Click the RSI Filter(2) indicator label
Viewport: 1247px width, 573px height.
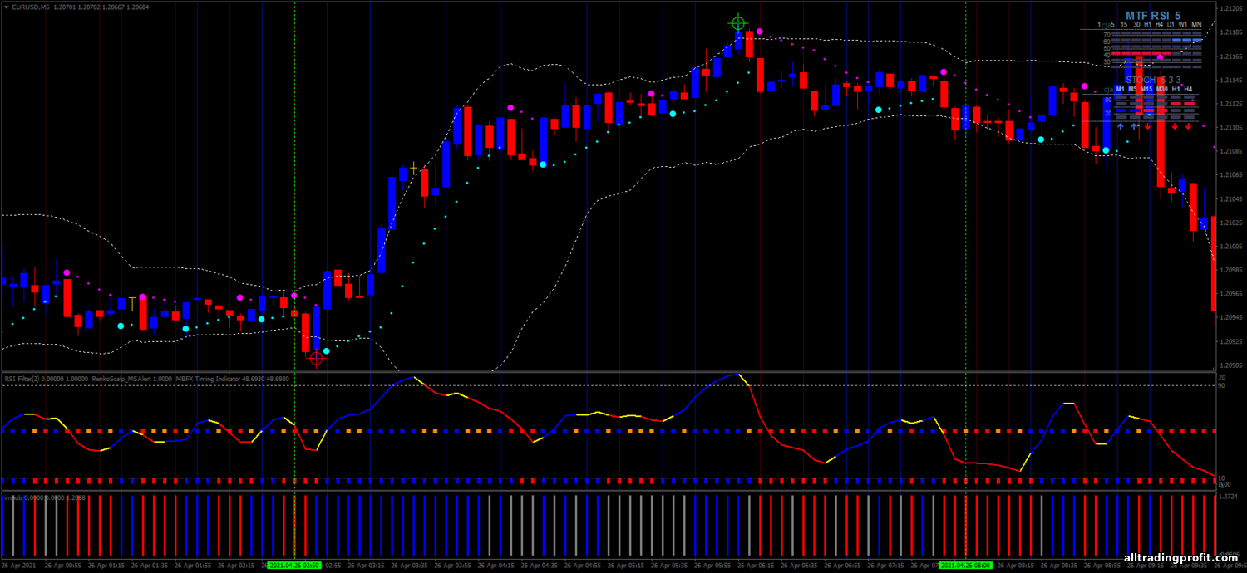(x=23, y=379)
